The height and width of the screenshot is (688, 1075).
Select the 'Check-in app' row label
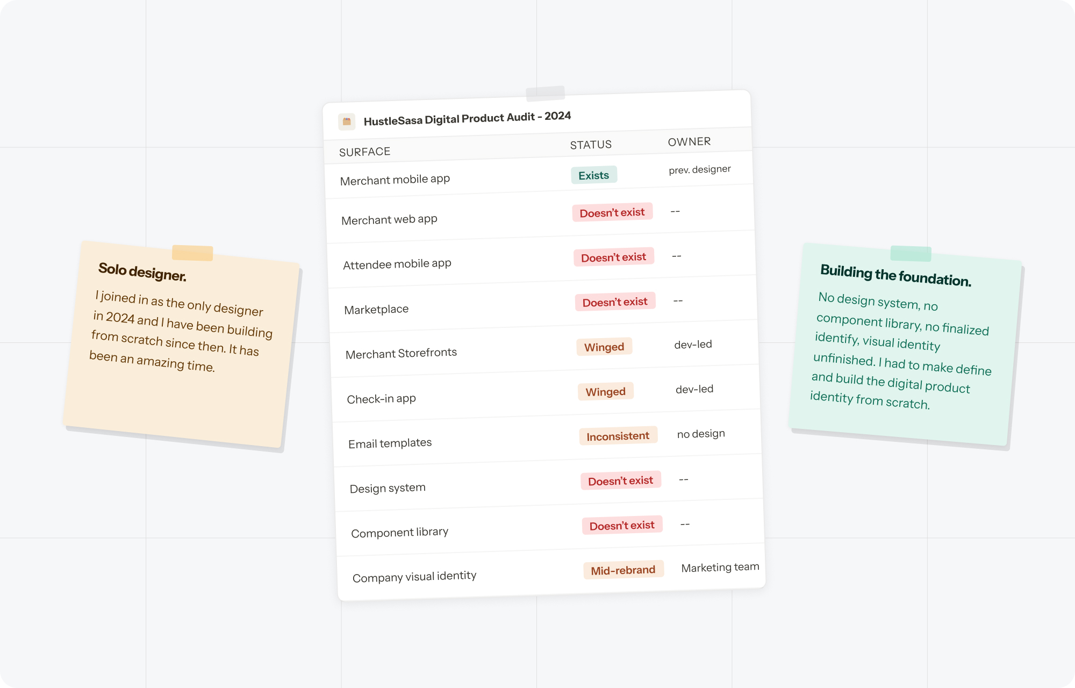click(381, 399)
